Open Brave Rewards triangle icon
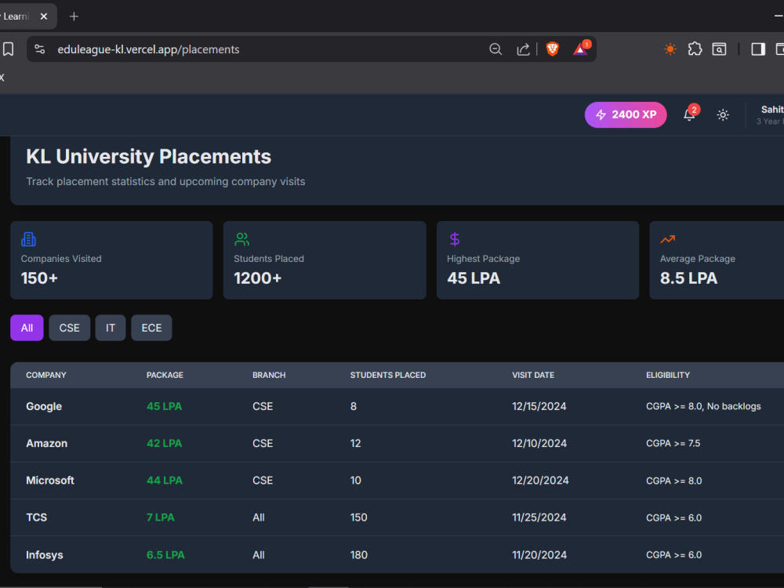Viewport: 784px width, 588px height. (x=580, y=49)
